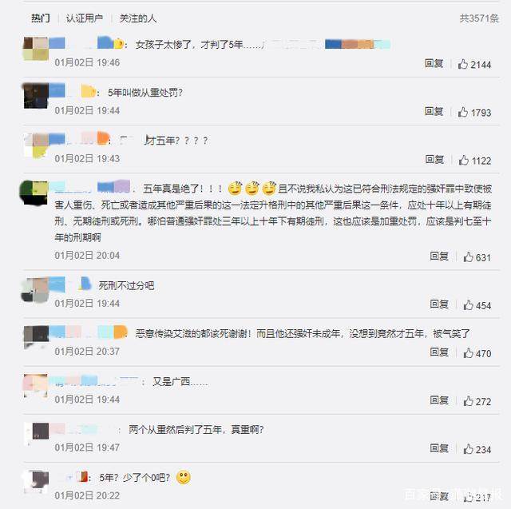Screen dimensions: 511x509
Task: Like the 死刑不过分吧 comment
Action: point(468,305)
